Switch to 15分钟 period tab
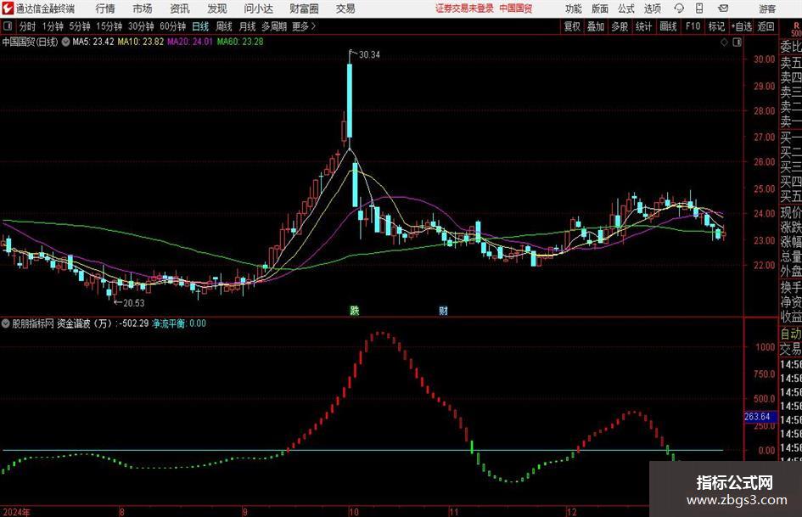Image resolution: width=802 pixels, height=517 pixels. coord(109,26)
